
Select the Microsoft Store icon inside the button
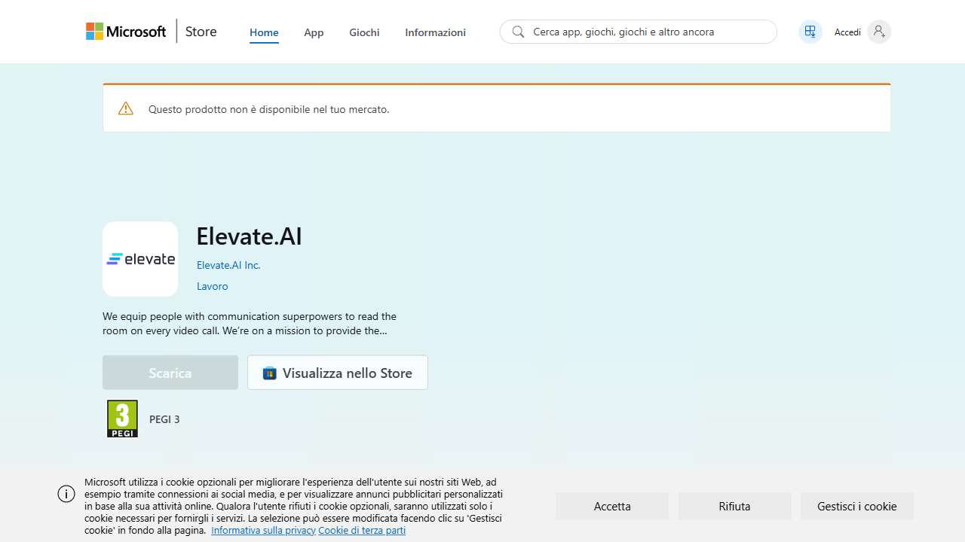click(x=269, y=373)
